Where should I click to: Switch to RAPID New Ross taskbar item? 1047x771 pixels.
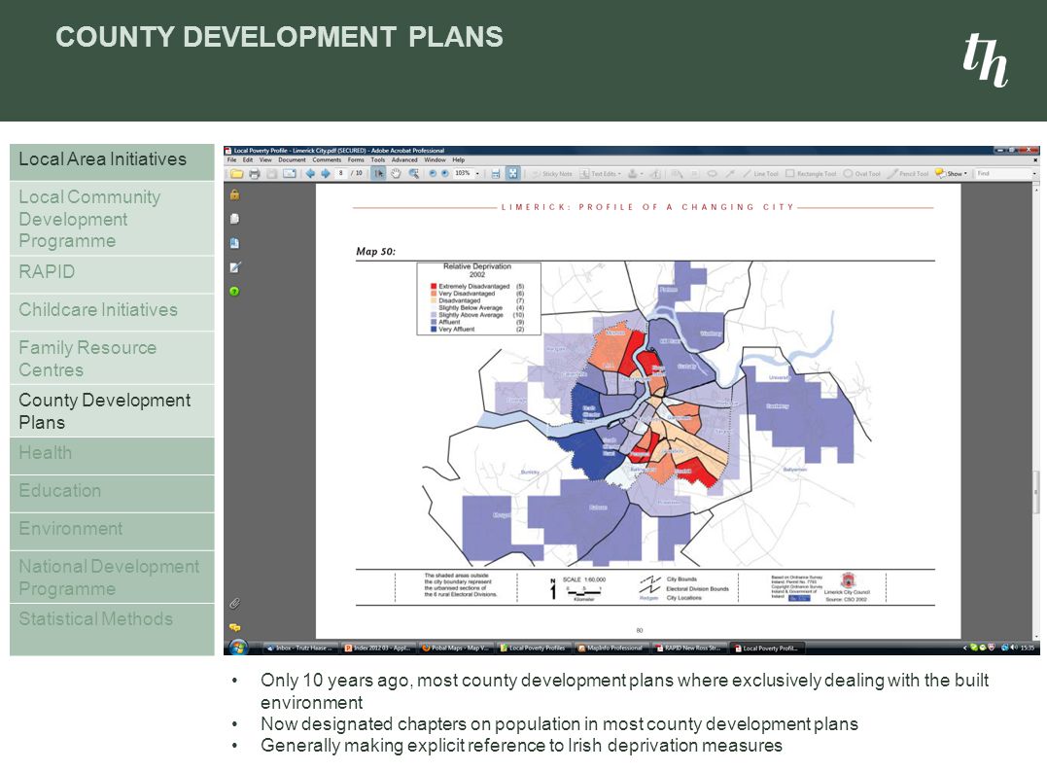pos(690,648)
